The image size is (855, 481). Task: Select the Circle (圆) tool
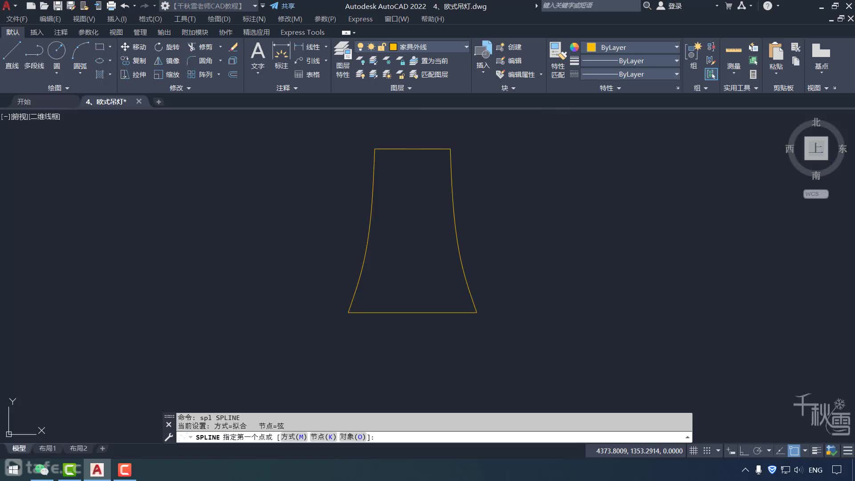point(57,55)
